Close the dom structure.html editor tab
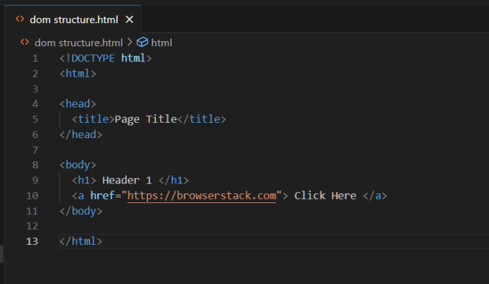Viewport: 489px width, 284px height. pos(129,20)
